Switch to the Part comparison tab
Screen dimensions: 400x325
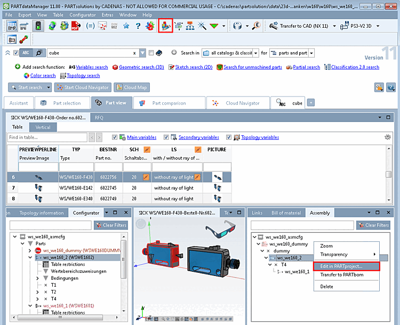point(169,103)
